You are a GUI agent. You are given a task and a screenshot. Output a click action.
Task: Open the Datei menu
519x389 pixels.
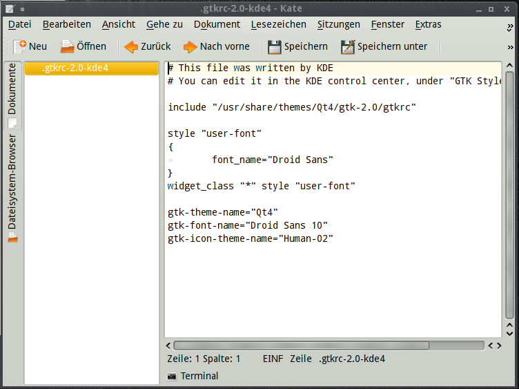tap(19, 24)
